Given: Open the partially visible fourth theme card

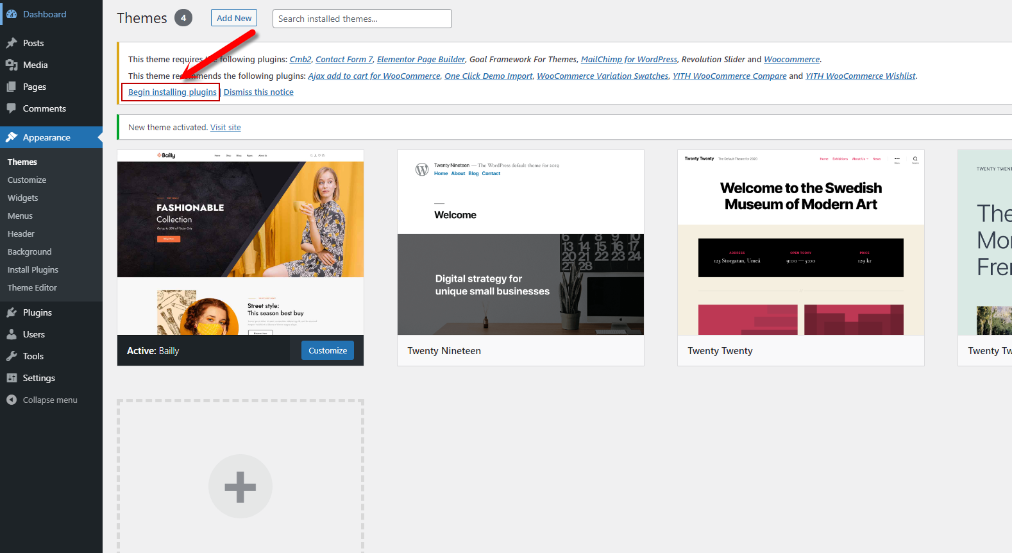Looking at the screenshot, I should pyautogui.click(x=985, y=258).
